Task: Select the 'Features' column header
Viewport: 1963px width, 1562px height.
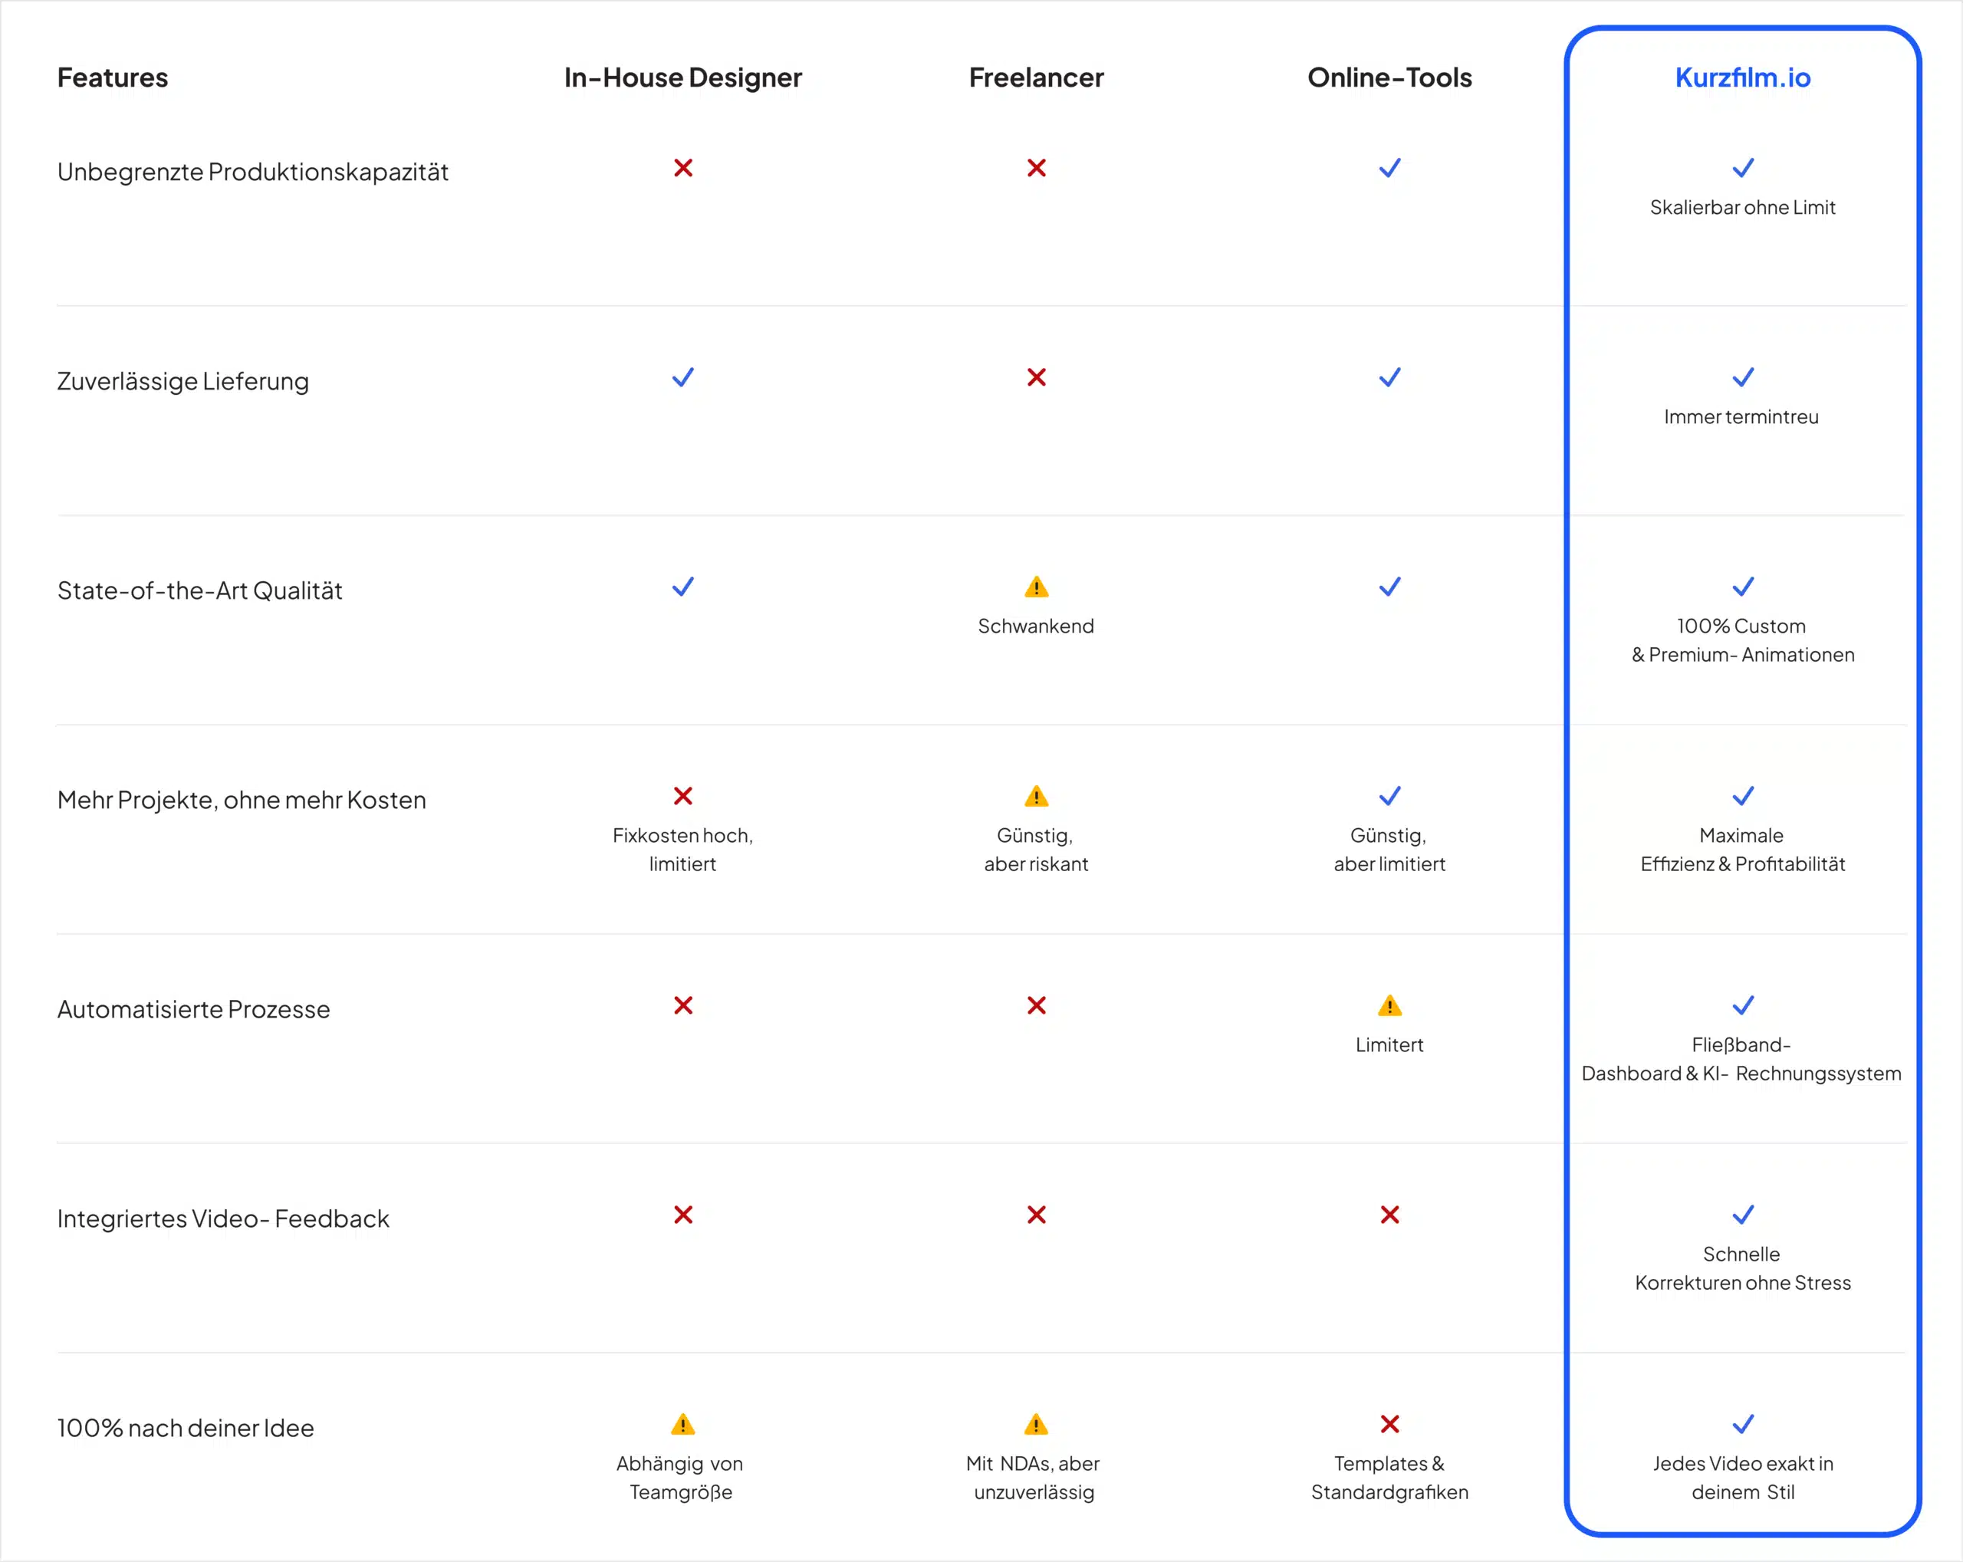Action: point(113,77)
